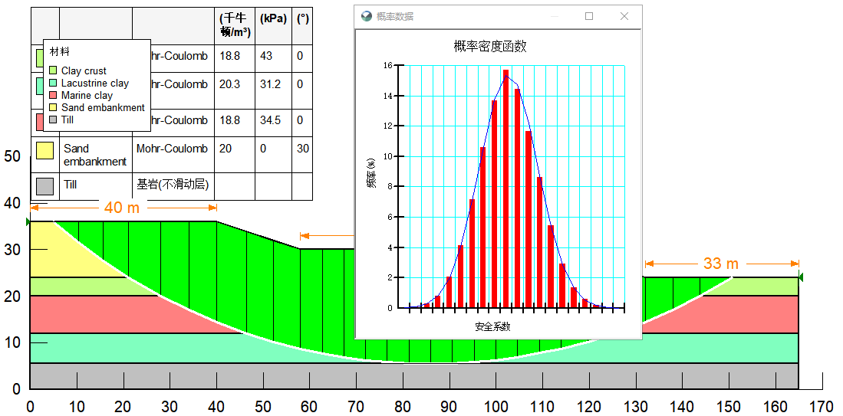This screenshot has height=416, width=843.
Task: Click the 概率数据 window app icon
Action: pos(366,16)
